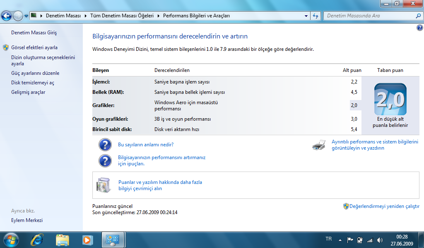The image size is (424, 248).
Task: Click help icon beside Bu sayıların anlamı nedir
Action: pyautogui.click(x=105, y=145)
